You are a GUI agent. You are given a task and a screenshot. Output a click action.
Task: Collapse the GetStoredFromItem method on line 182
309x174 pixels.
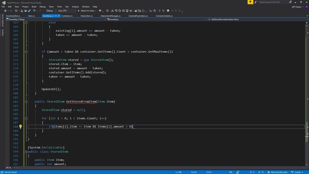click(x=26, y=101)
